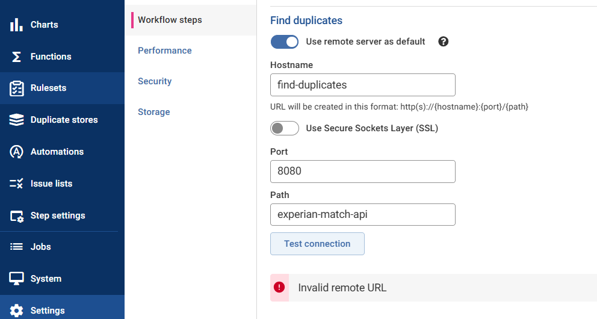Select the Rulesets clipboard icon
Image resolution: width=597 pixels, height=319 pixels.
(x=16, y=88)
